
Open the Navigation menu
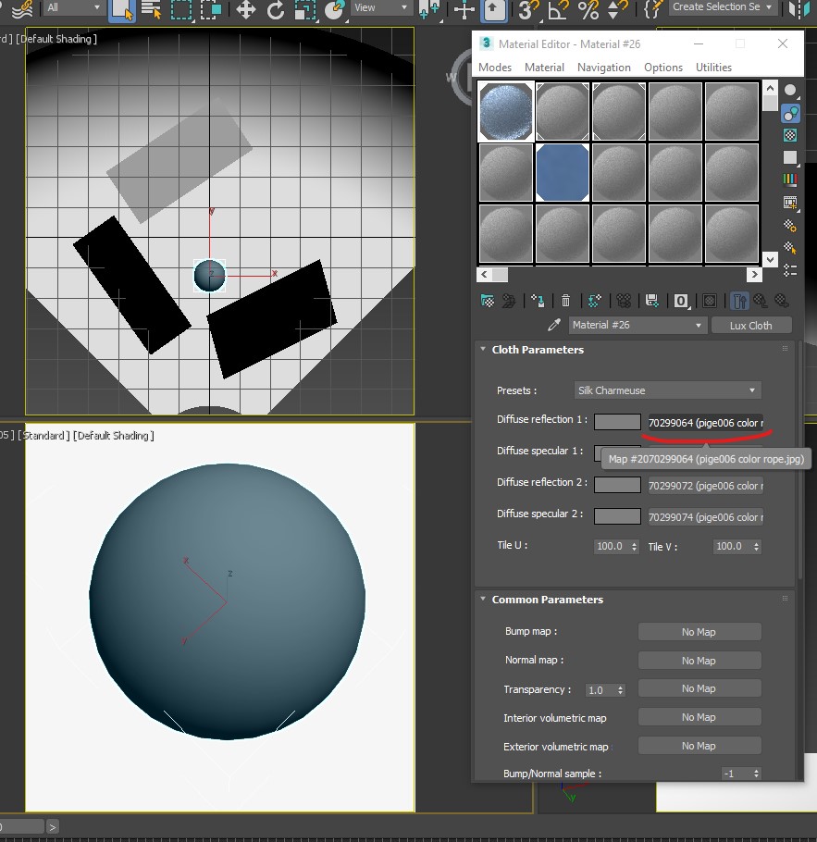point(603,68)
